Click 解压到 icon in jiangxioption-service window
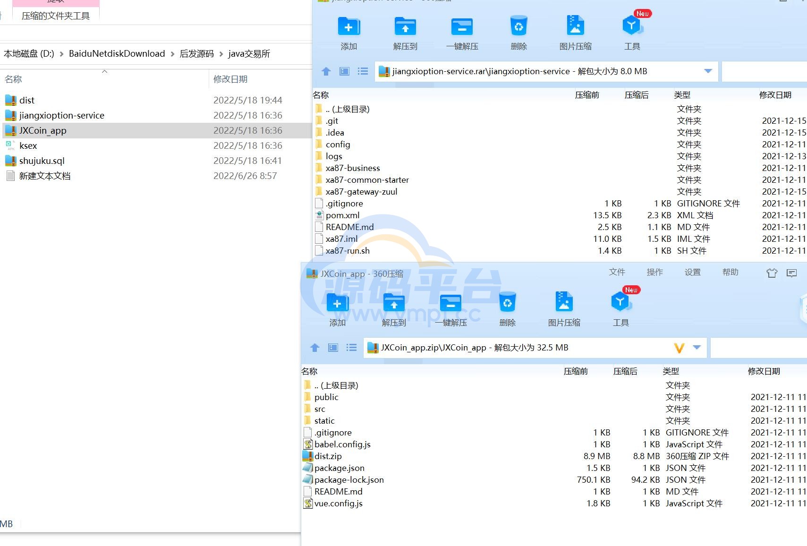 pos(405,26)
